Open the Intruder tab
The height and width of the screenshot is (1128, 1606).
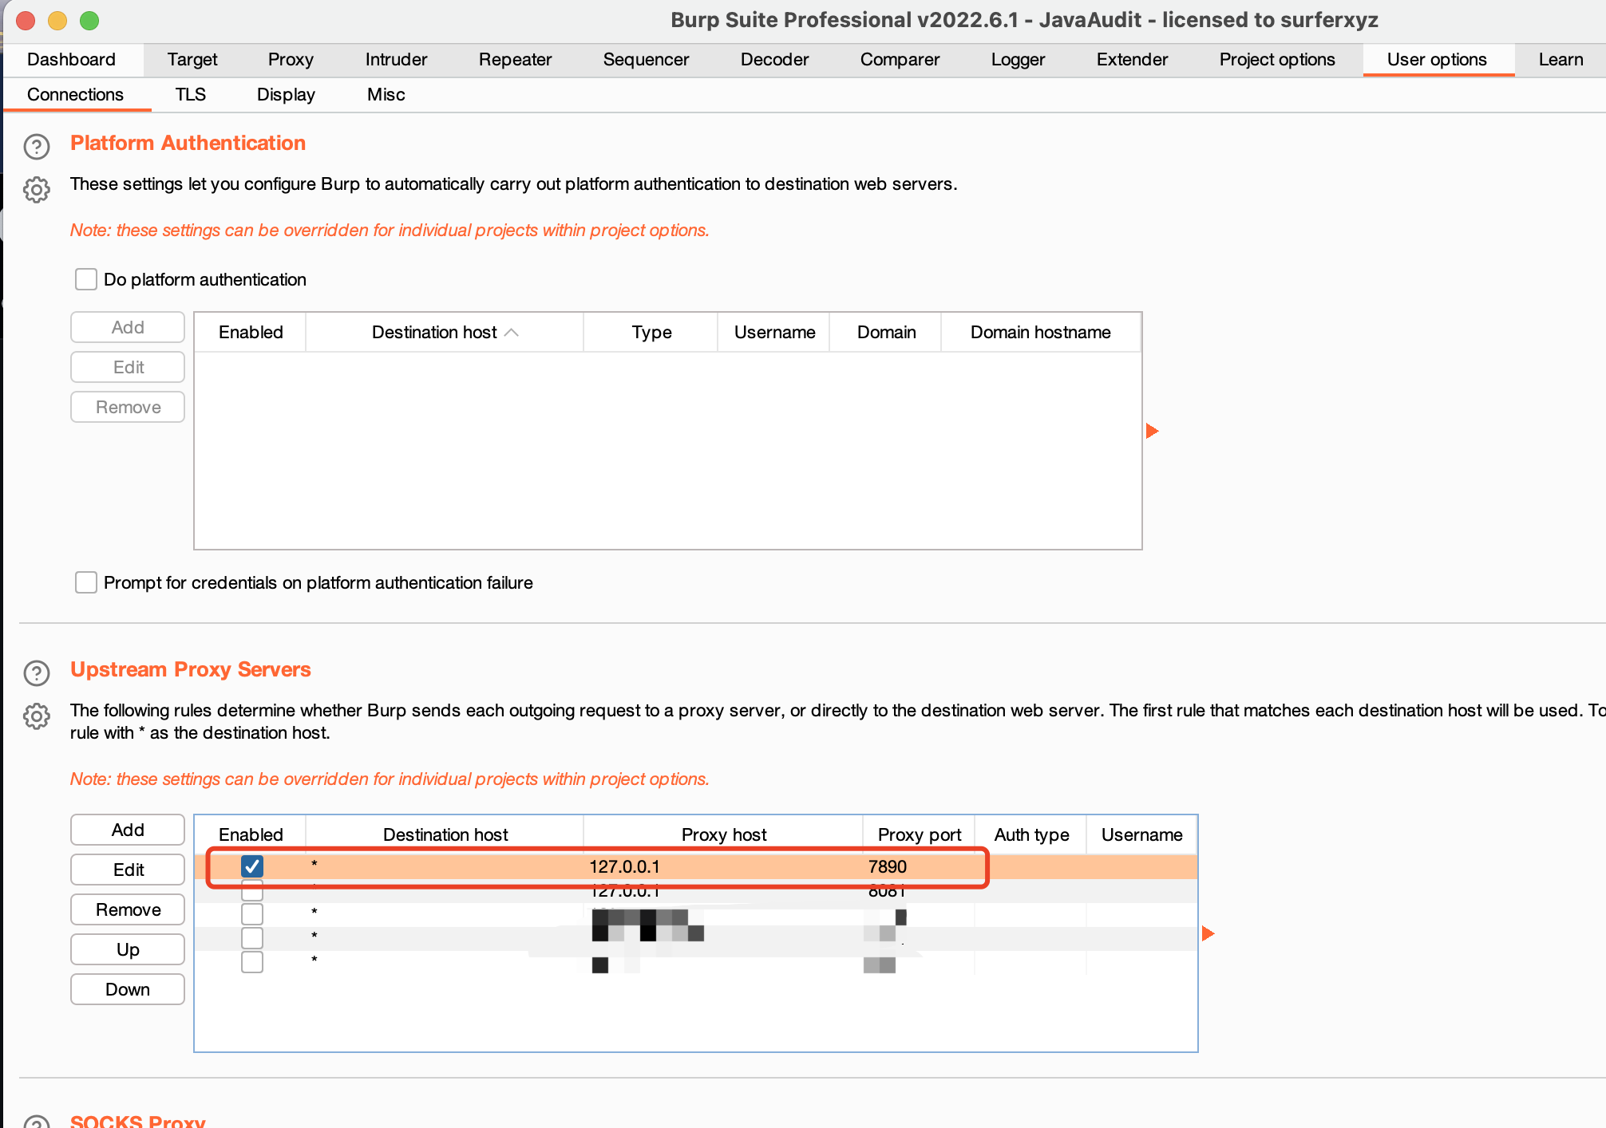tap(396, 59)
